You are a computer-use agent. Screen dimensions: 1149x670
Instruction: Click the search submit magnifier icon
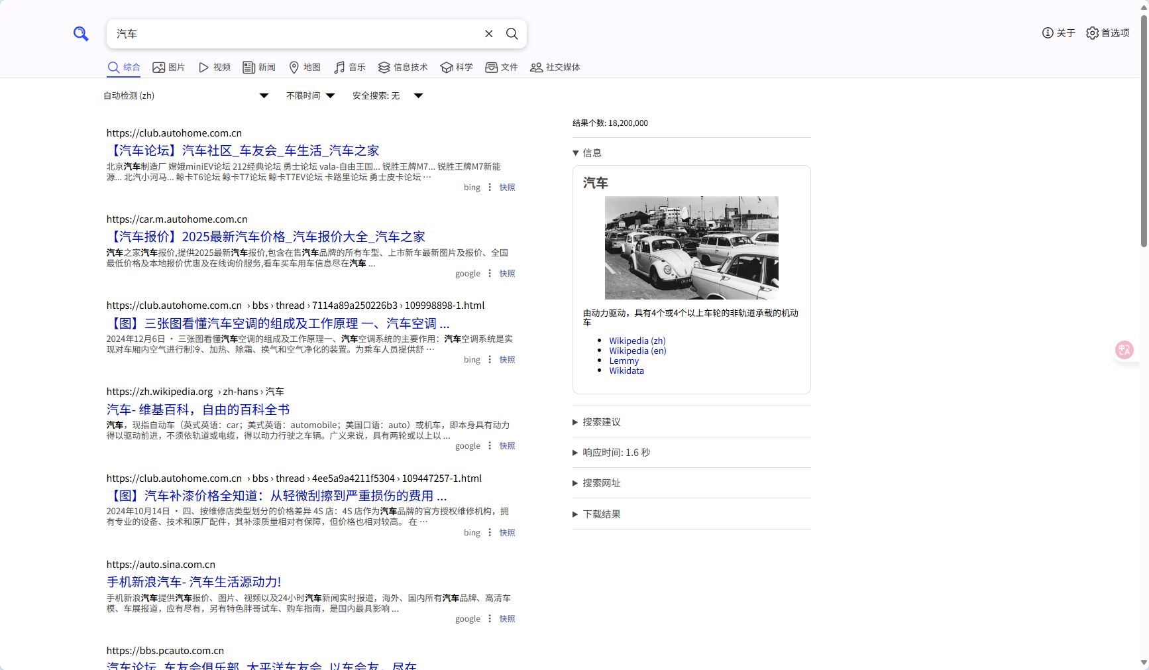point(512,34)
